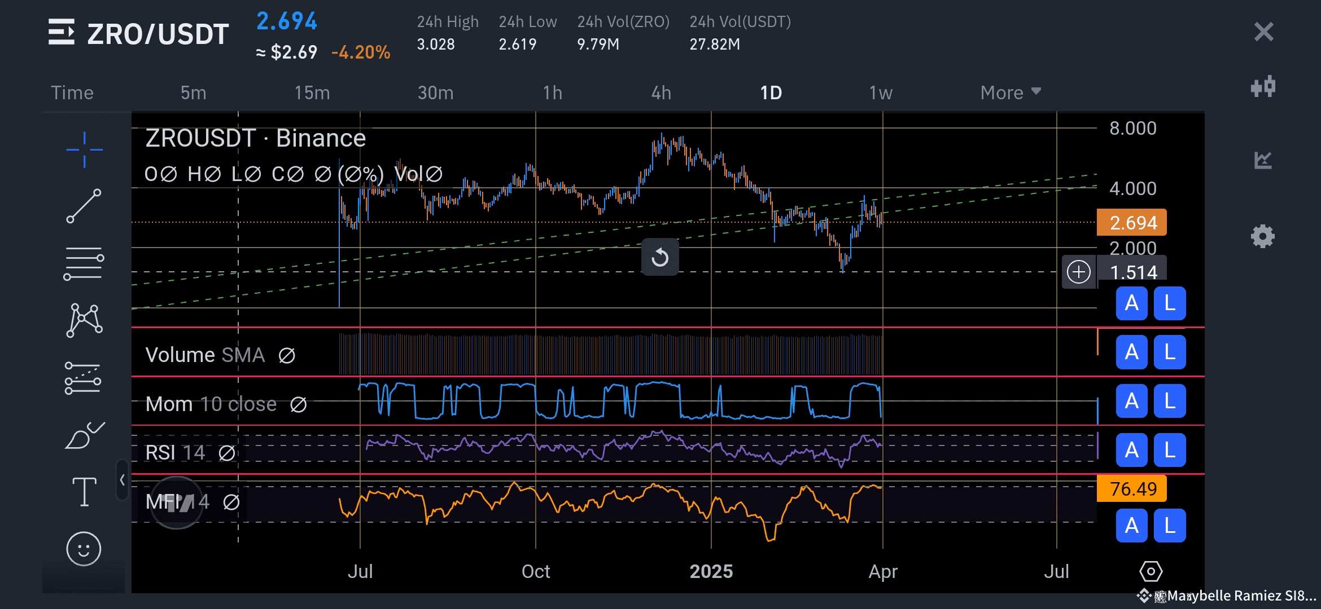The width and height of the screenshot is (1321, 609).
Task: Click the reset chart view button
Action: 660,258
